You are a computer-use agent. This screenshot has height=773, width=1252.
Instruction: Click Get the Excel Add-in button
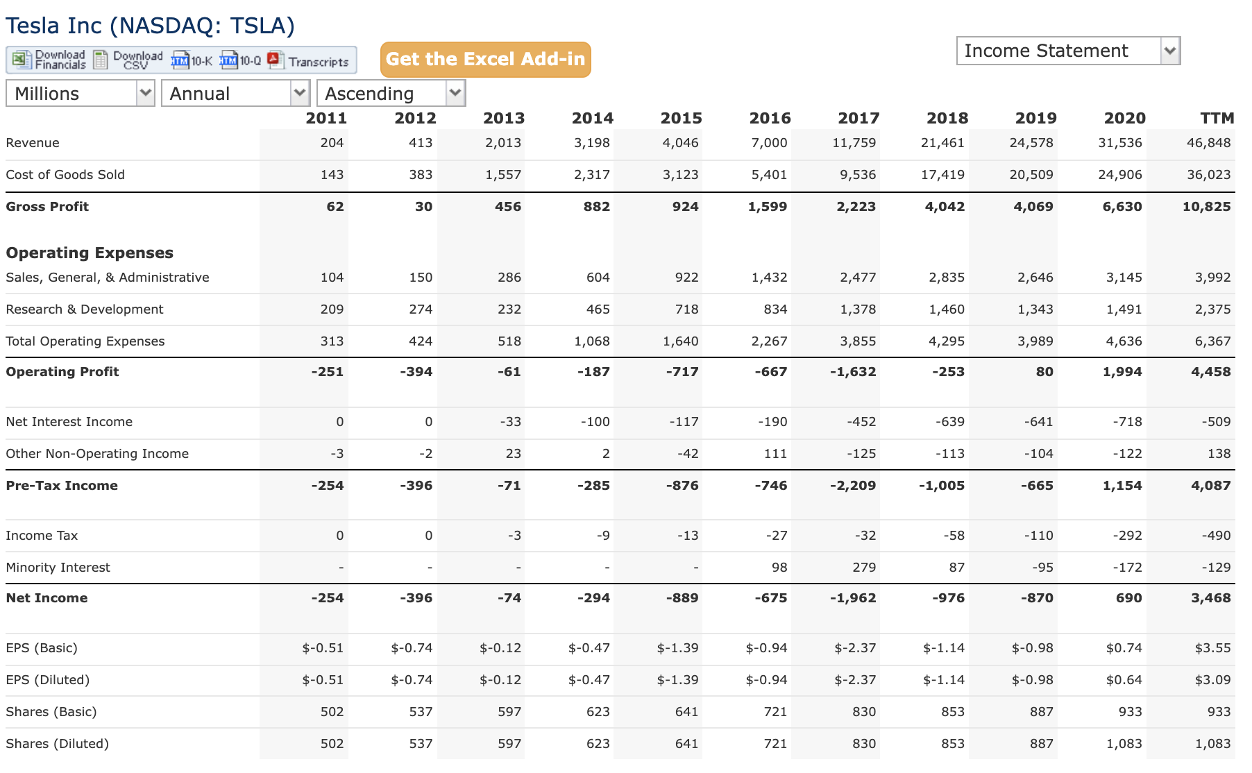(486, 60)
